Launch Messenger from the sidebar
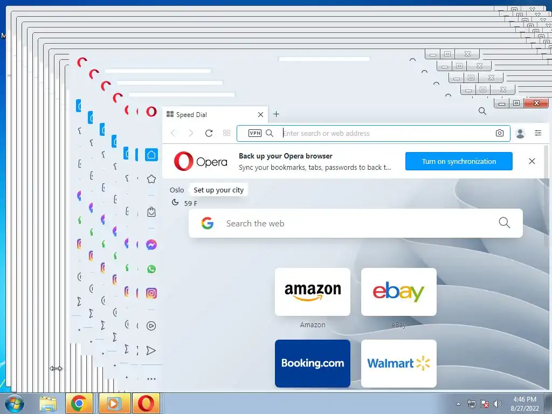 tap(151, 245)
